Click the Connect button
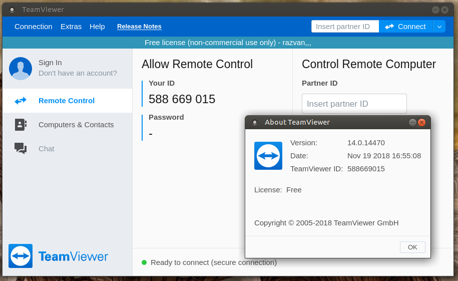458x281 pixels. click(406, 27)
